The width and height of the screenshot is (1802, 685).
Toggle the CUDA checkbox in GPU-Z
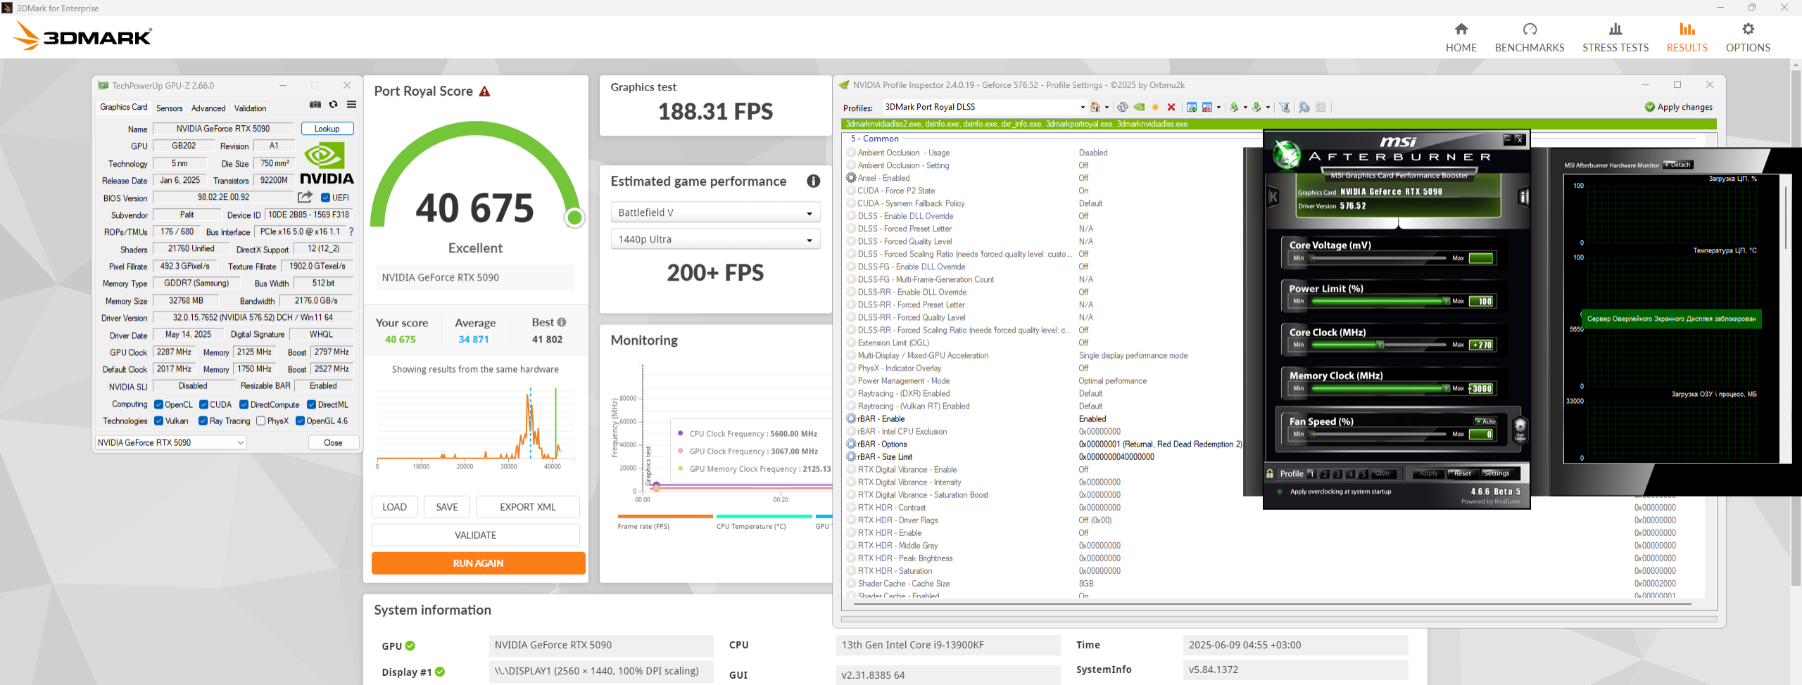click(x=203, y=404)
